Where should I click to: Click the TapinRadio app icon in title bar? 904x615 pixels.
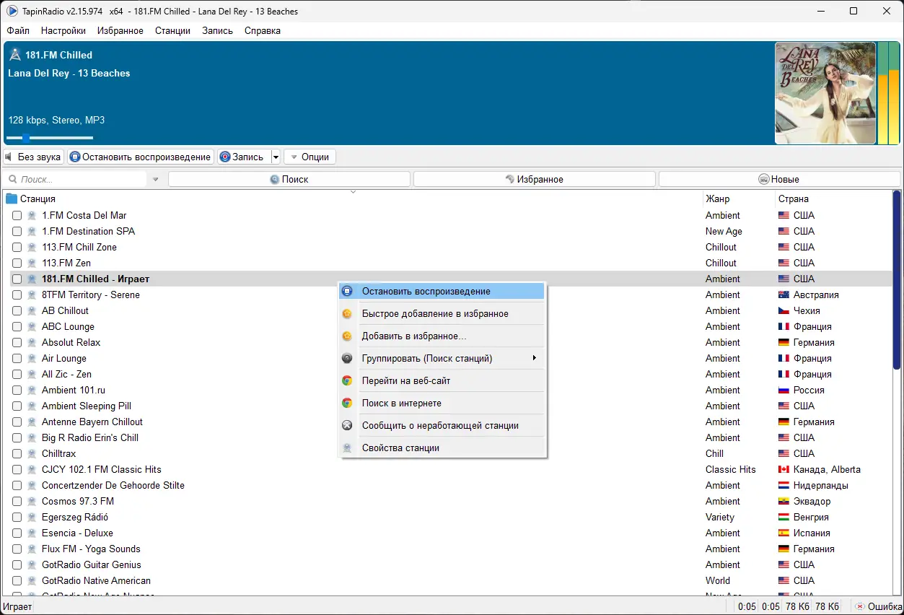coord(12,11)
